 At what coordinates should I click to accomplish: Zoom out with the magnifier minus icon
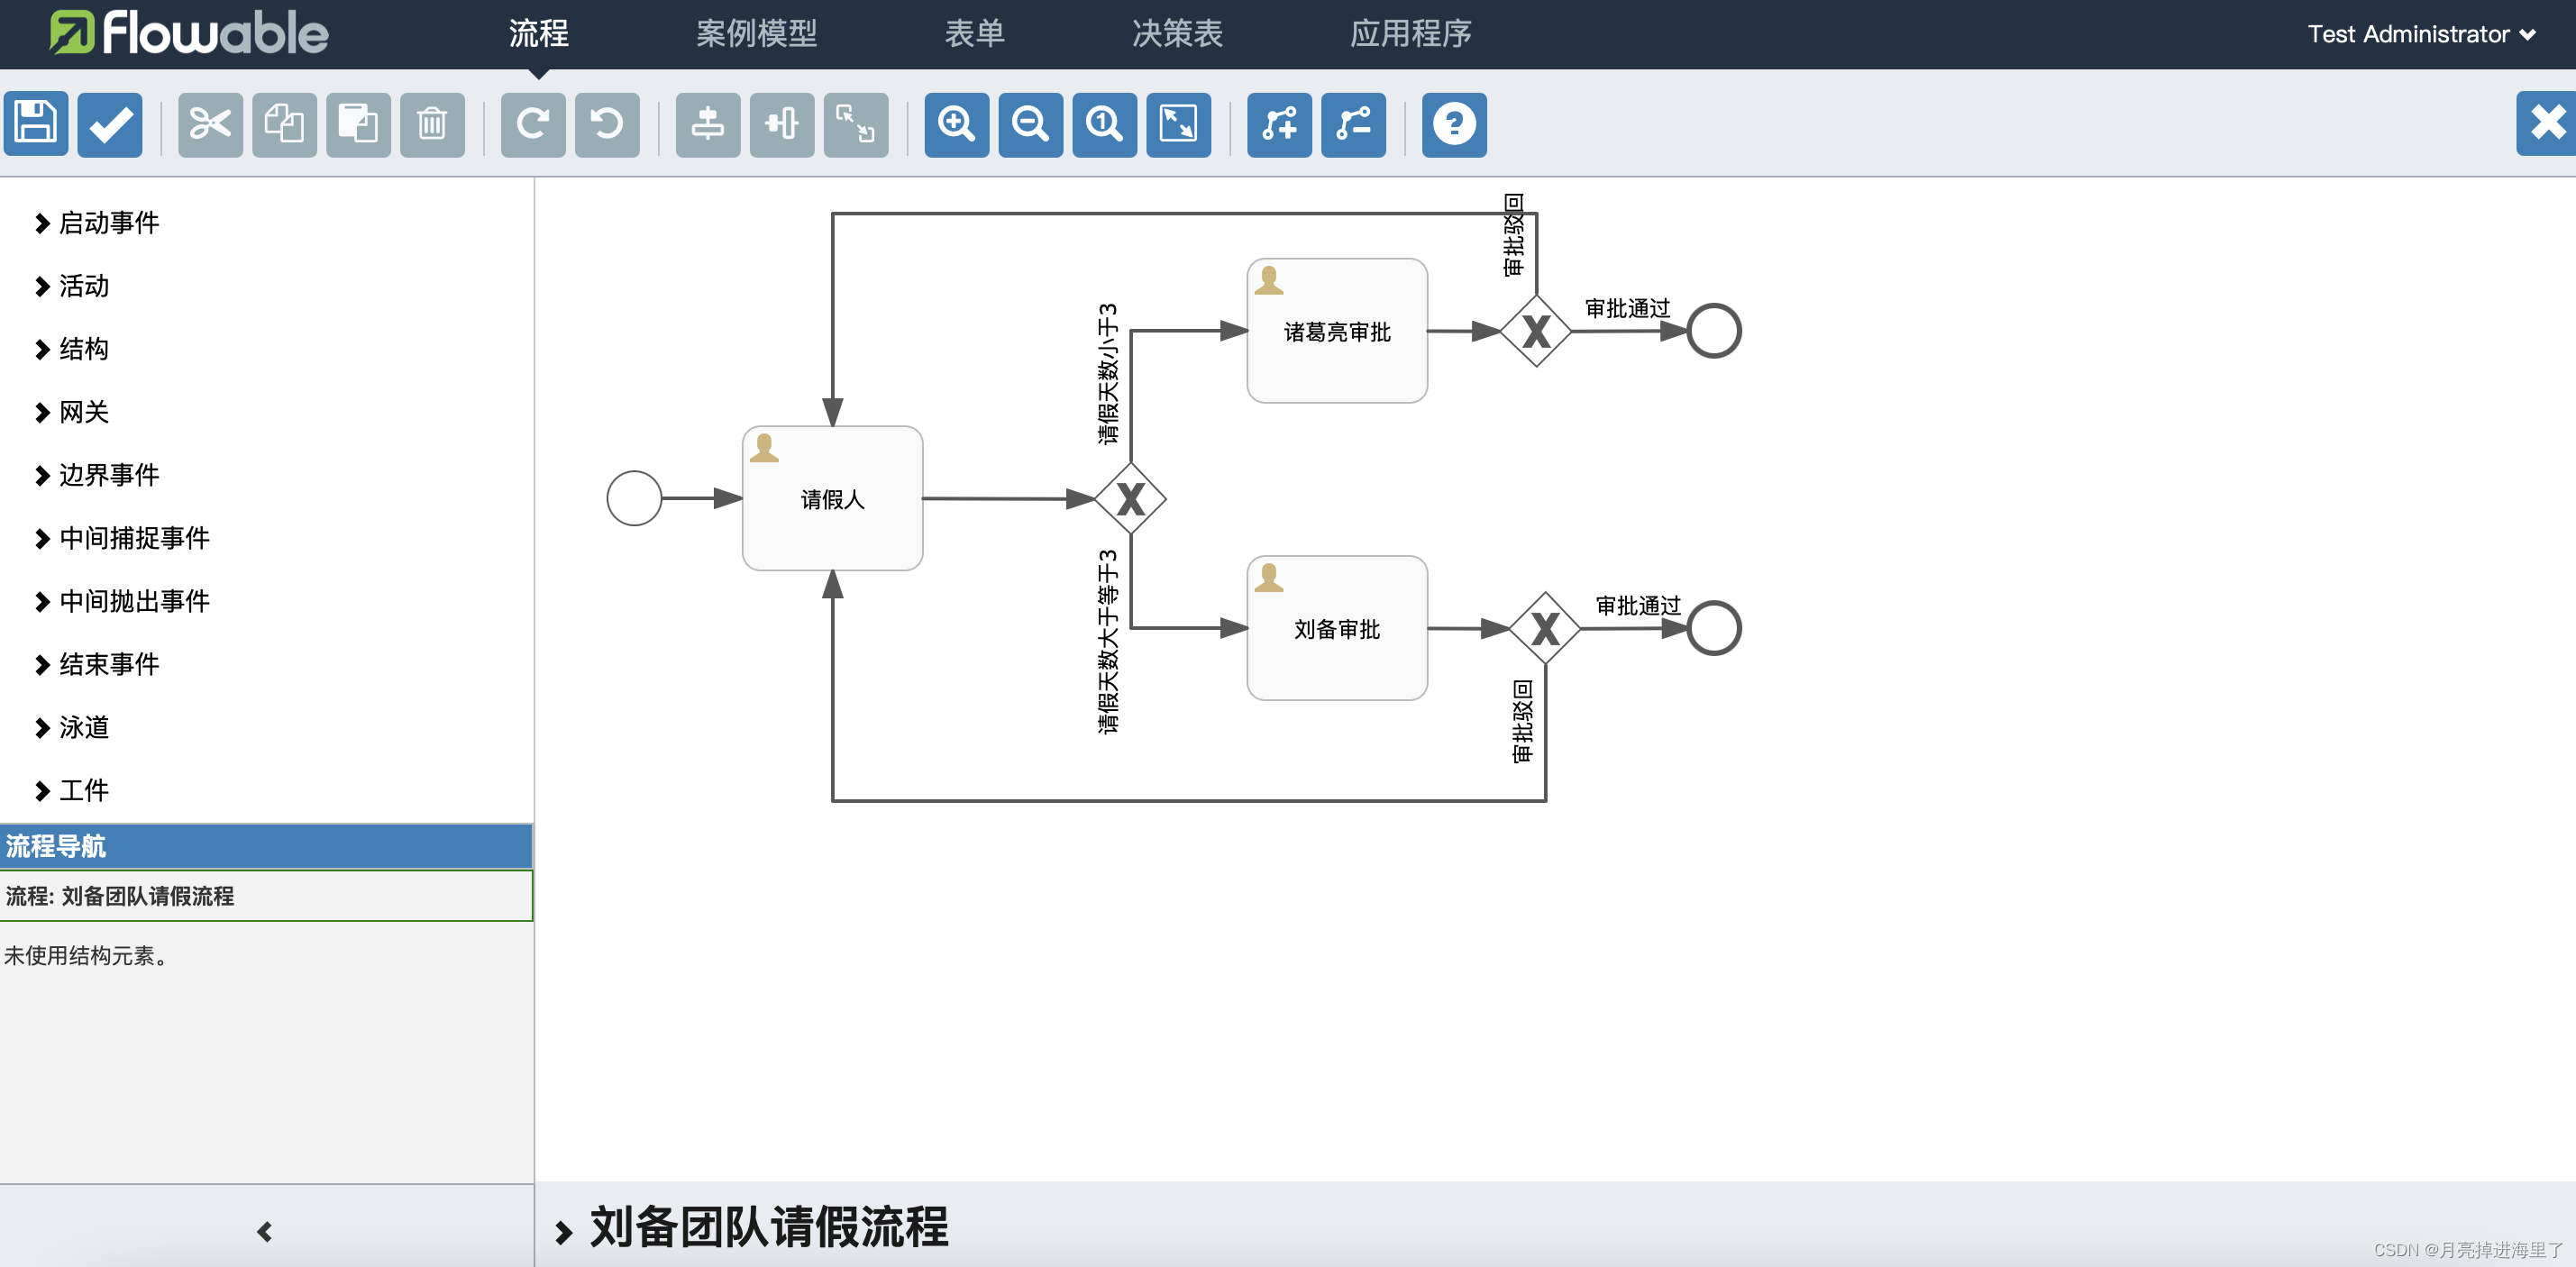[1031, 124]
